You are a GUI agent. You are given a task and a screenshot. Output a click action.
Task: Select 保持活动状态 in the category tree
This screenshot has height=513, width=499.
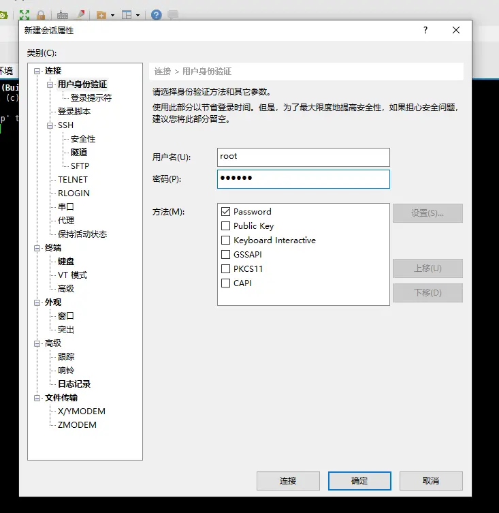click(x=82, y=234)
